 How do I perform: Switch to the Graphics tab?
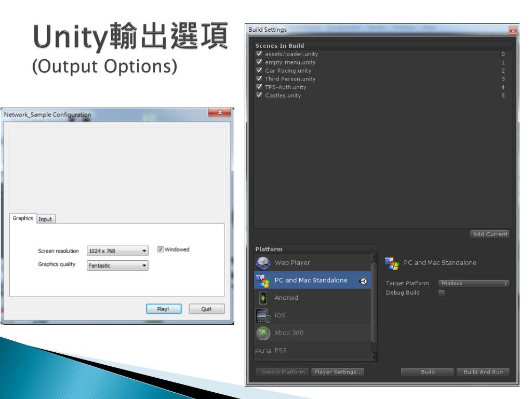[23, 218]
